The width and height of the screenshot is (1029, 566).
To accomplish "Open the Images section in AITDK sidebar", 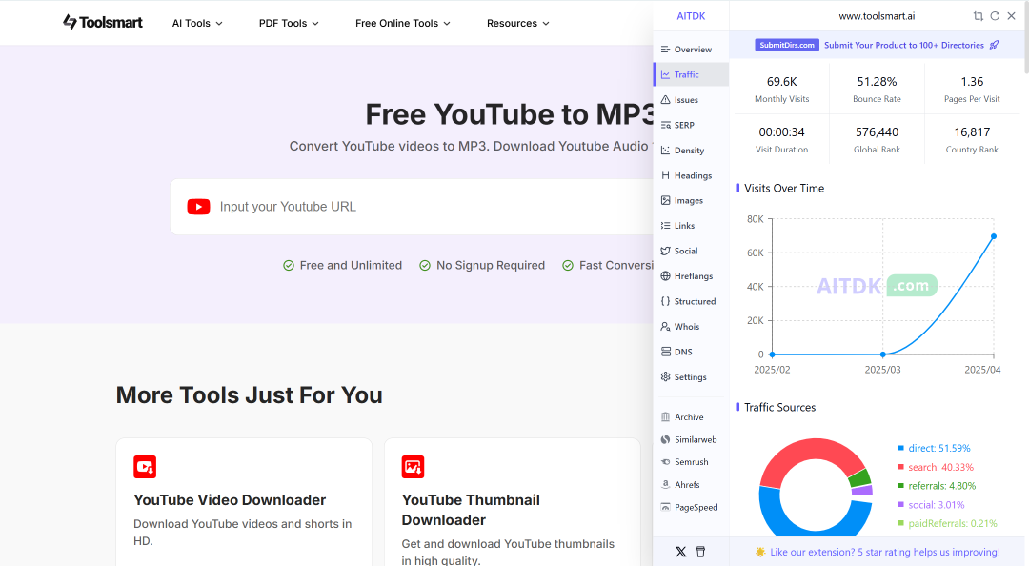I will coord(691,200).
